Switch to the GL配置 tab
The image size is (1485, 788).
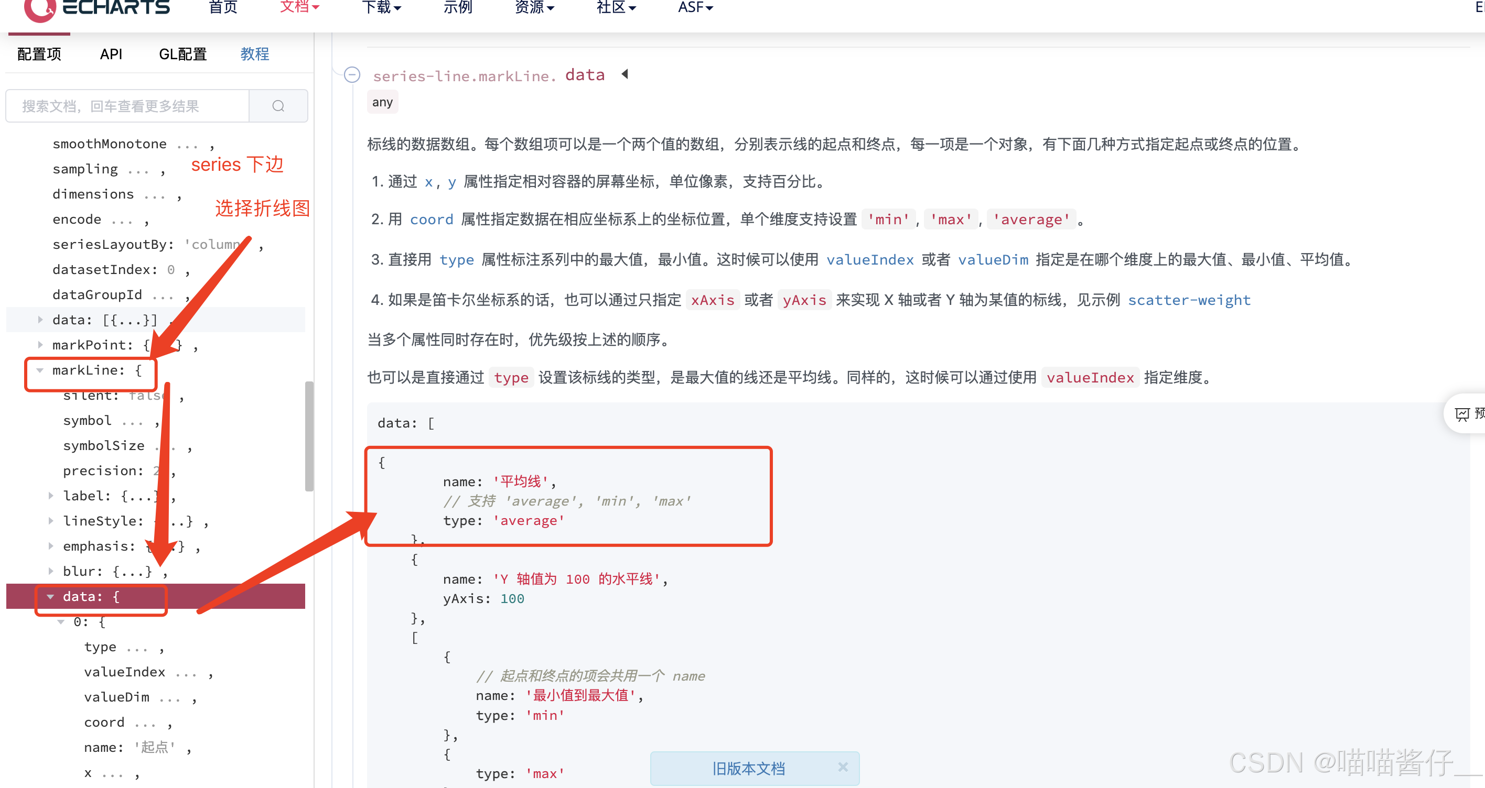click(x=183, y=54)
